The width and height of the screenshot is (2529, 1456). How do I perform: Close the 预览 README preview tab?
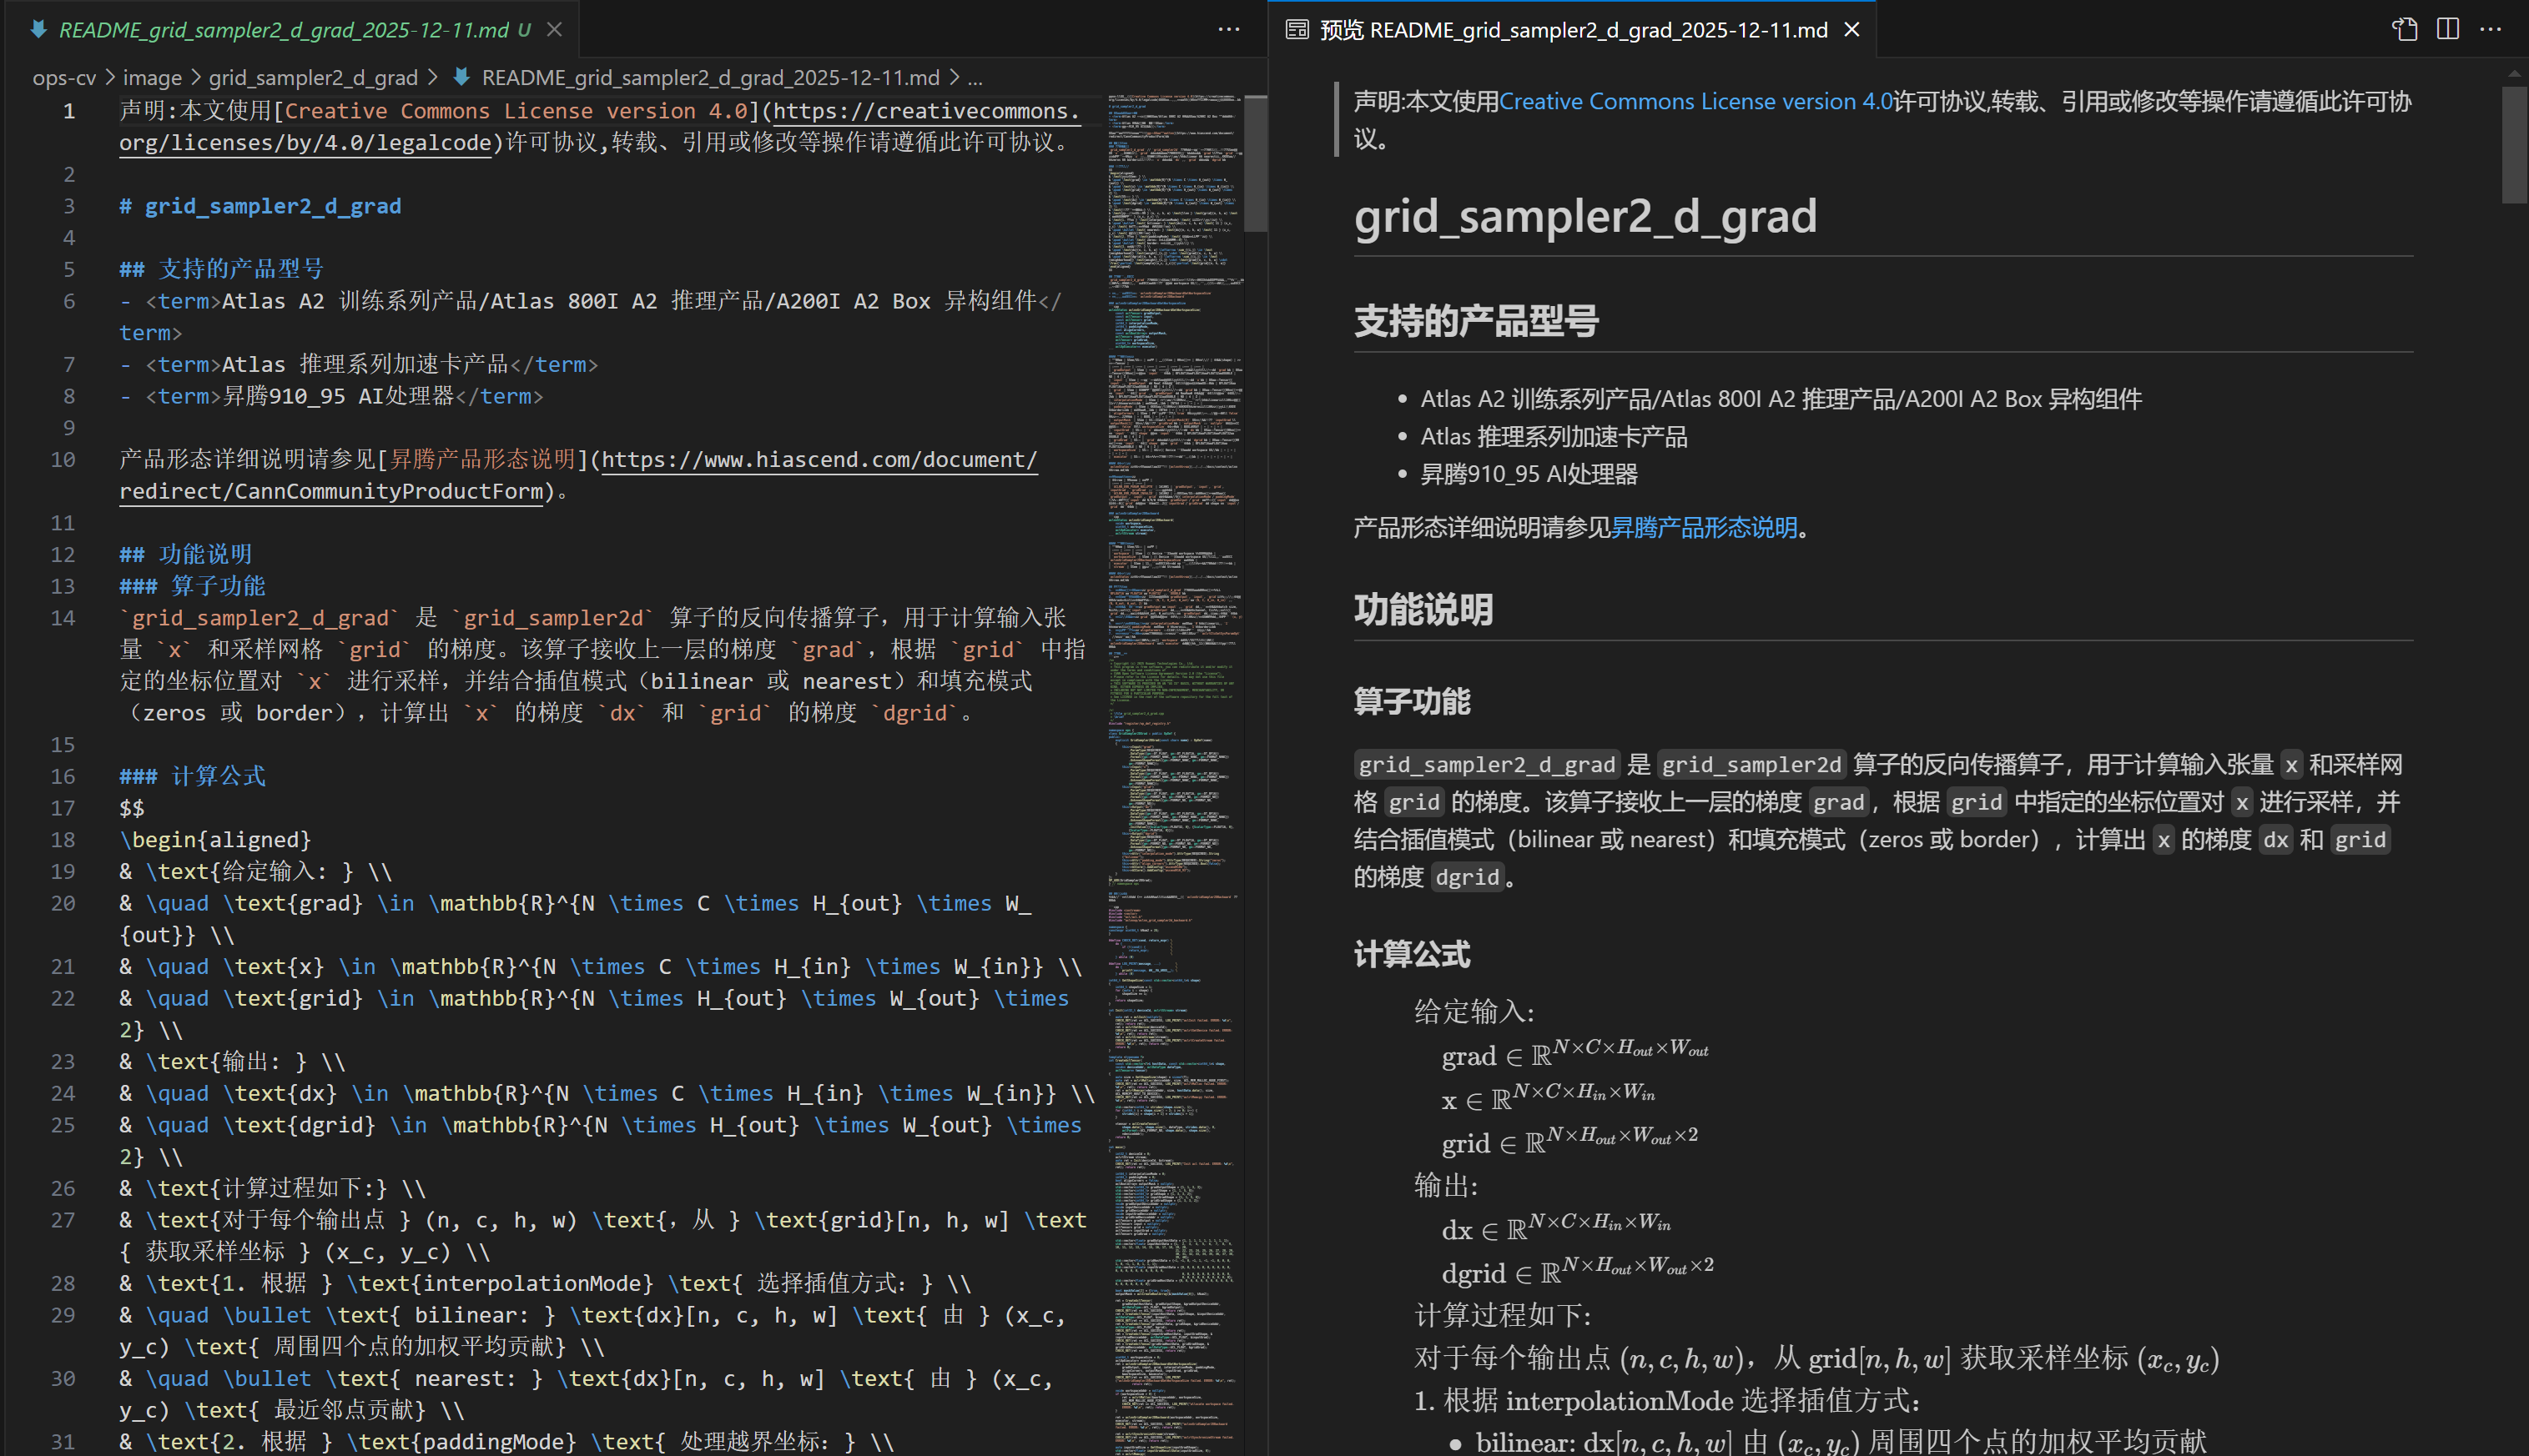tap(1851, 30)
